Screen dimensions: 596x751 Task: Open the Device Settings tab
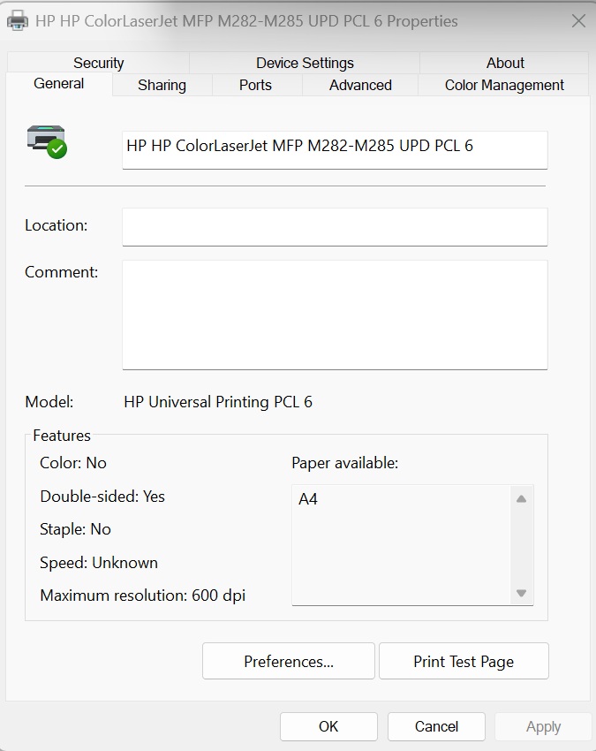tap(305, 63)
